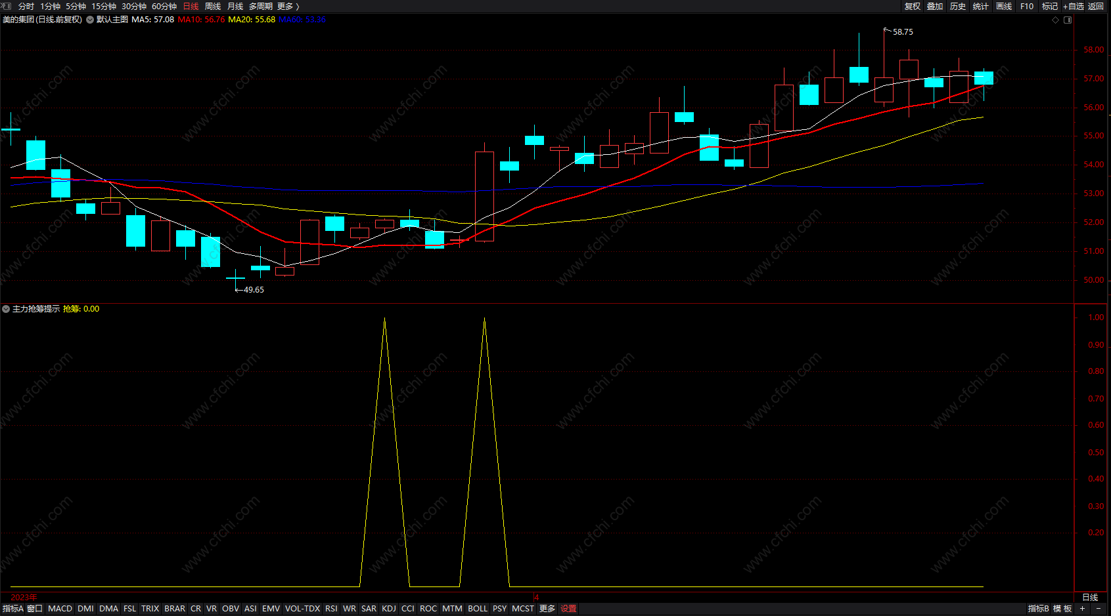The height and width of the screenshot is (616, 1111).
Task: Click the 标记 mark button
Action: pos(1050,6)
